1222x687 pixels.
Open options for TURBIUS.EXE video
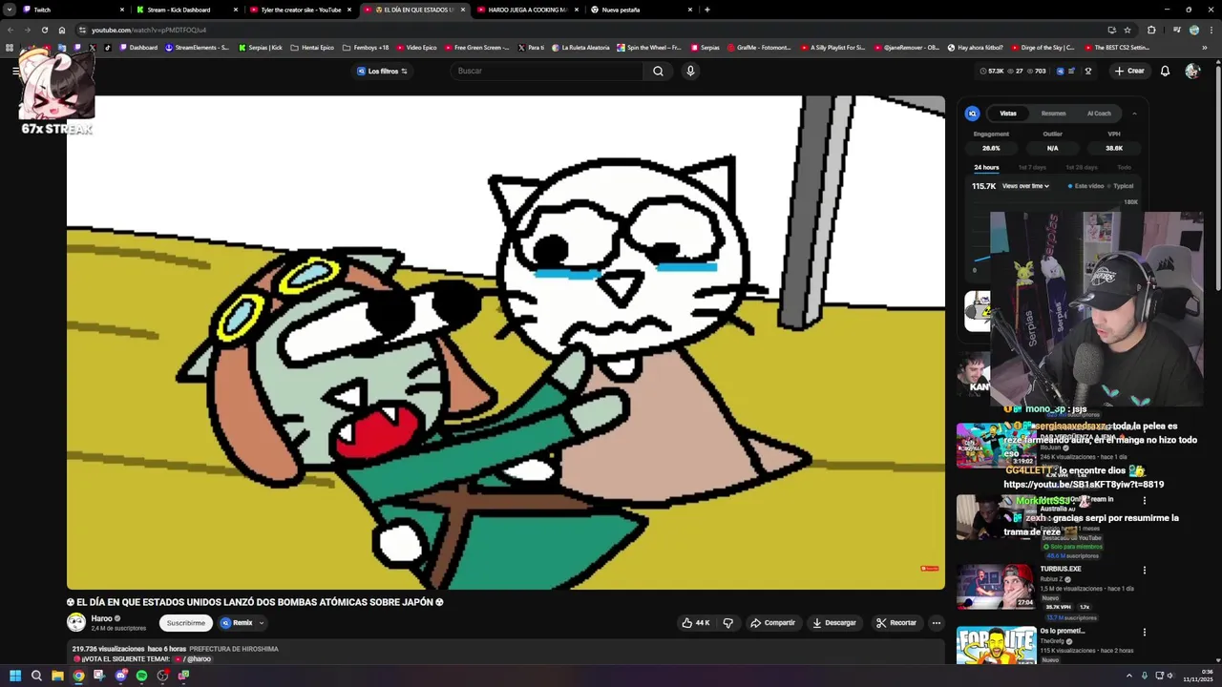[x=1144, y=571]
